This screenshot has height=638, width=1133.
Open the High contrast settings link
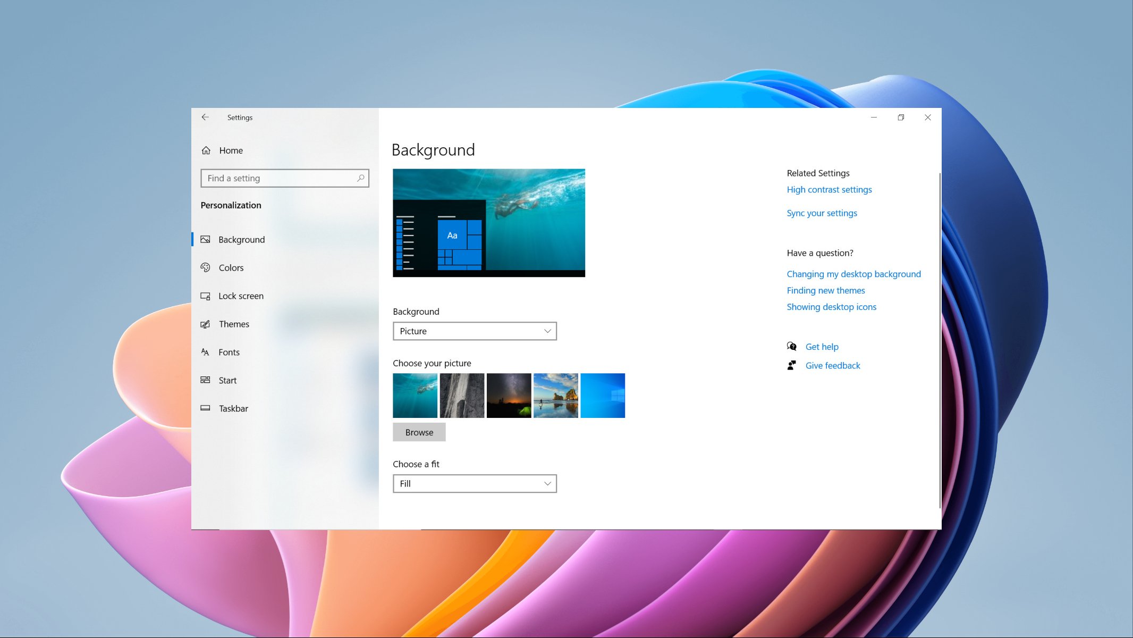[x=830, y=189]
